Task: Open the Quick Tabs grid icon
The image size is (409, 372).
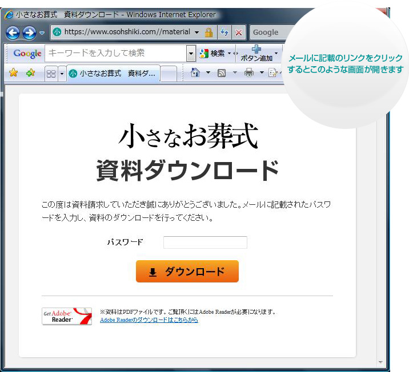Action: click(x=51, y=74)
